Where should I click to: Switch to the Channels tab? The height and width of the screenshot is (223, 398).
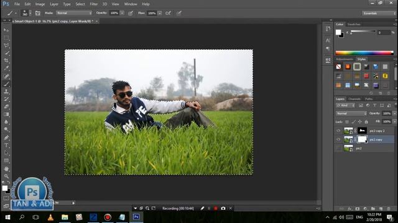354,99
